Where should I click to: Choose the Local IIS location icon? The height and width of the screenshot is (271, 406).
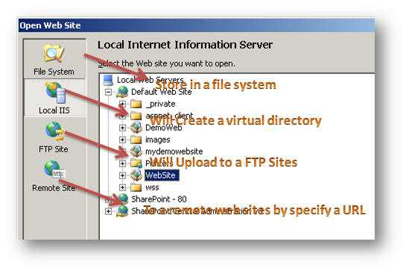55,93
